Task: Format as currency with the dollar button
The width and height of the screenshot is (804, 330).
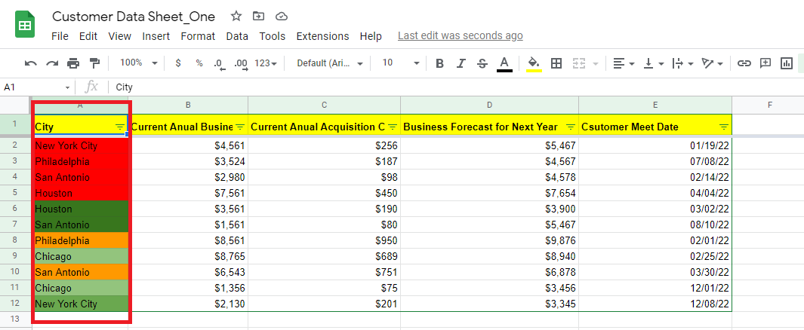Action: 178,63
